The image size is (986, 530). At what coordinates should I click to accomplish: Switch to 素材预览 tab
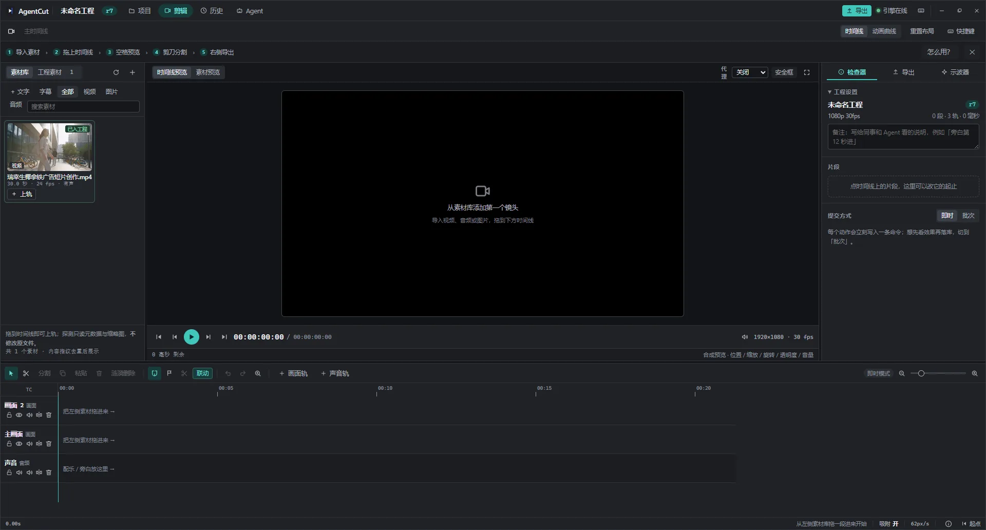[208, 72]
